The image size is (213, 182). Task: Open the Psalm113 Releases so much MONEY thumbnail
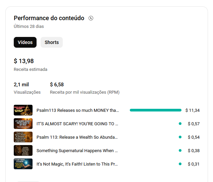click(x=23, y=110)
